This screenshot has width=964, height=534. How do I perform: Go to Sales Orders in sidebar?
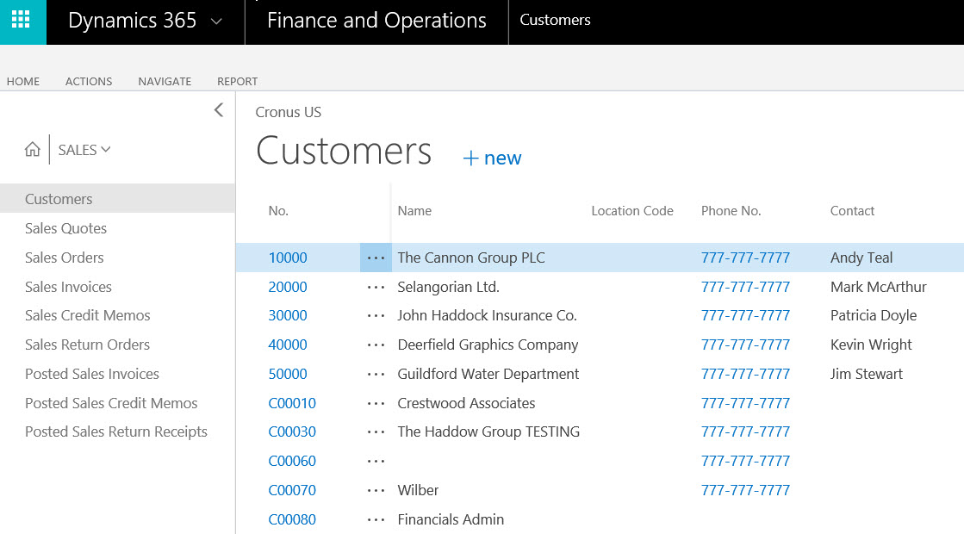pyautogui.click(x=65, y=258)
